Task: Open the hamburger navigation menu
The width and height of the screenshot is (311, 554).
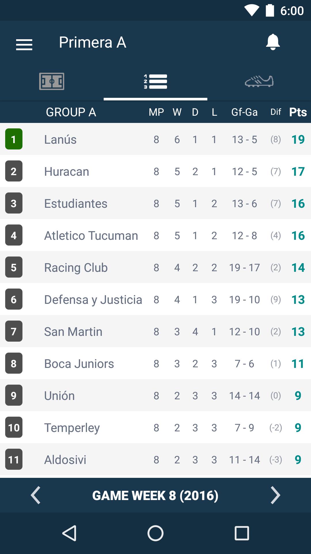Action: (24, 45)
